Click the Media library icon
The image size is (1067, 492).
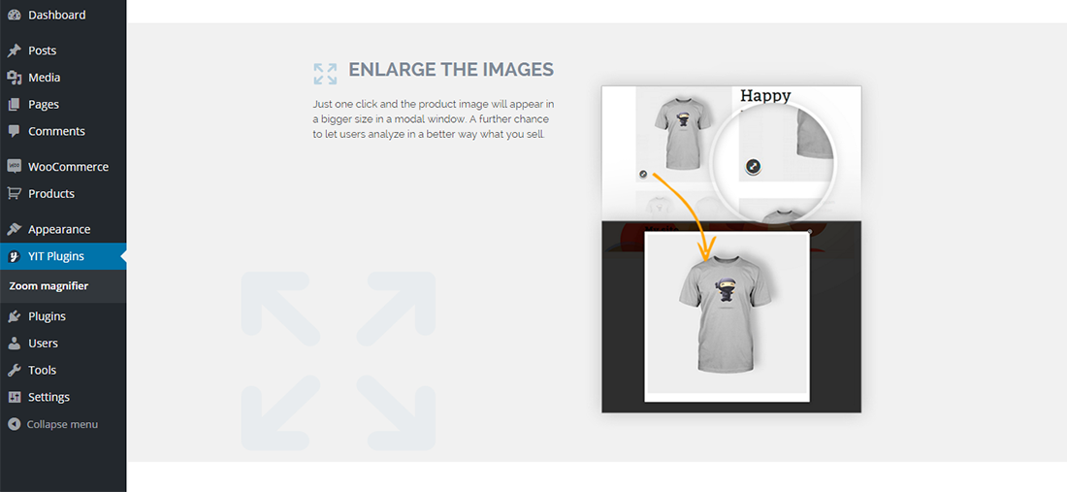(x=14, y=78)
